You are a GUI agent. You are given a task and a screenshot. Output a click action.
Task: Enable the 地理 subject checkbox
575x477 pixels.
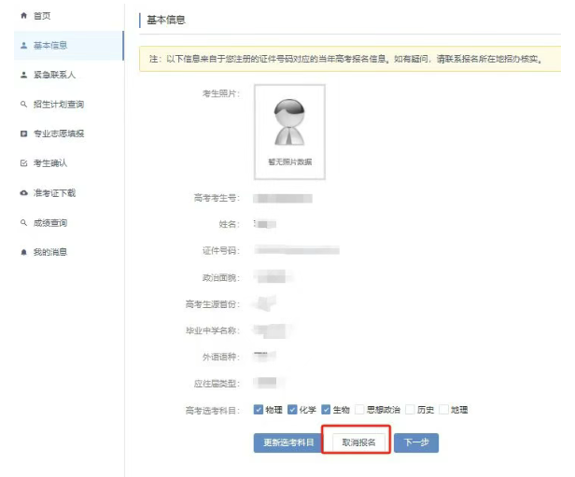pyautogui.click(x=443, y=409)
